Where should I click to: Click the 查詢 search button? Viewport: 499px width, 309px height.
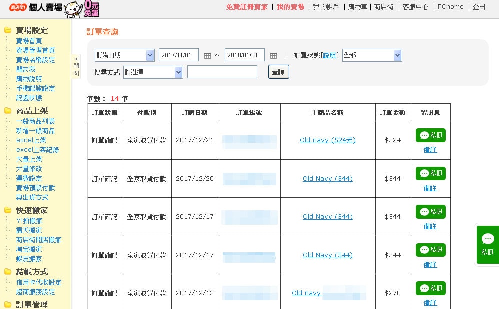coord(278,72)
